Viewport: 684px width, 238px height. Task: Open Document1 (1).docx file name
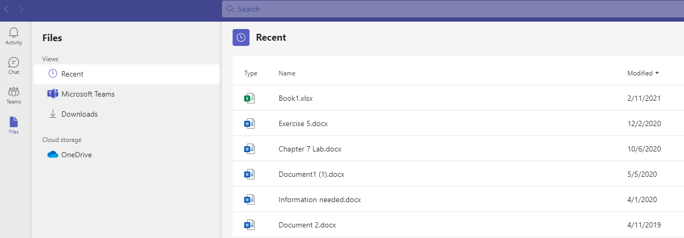click(x=311, y=174)
